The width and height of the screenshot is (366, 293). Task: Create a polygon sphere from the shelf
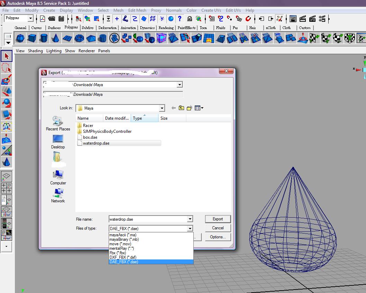(x=20, y=38)
